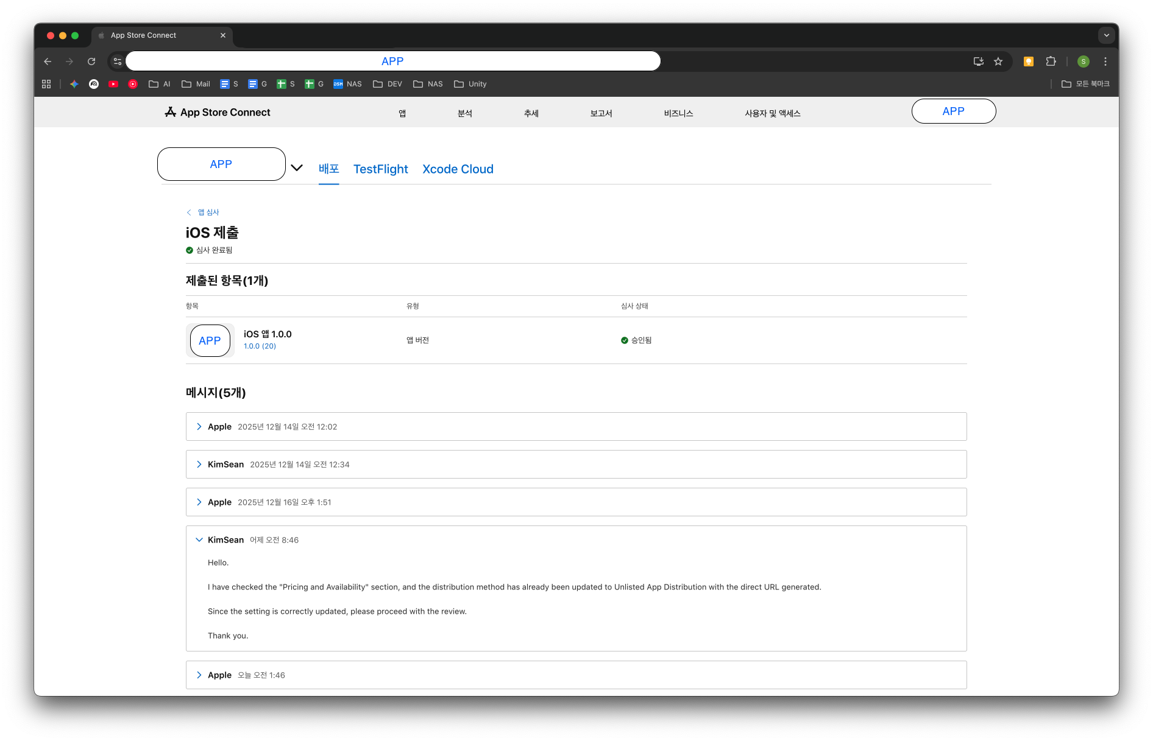This screenshot has height=741, width=1153.
Task: Open the green Sheets bookmark labeled S
Action: (x=286, y=84)
